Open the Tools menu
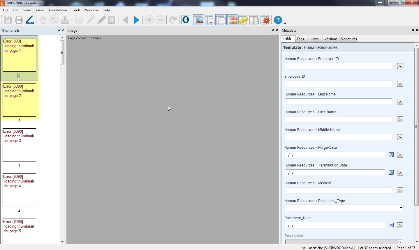 76,10
